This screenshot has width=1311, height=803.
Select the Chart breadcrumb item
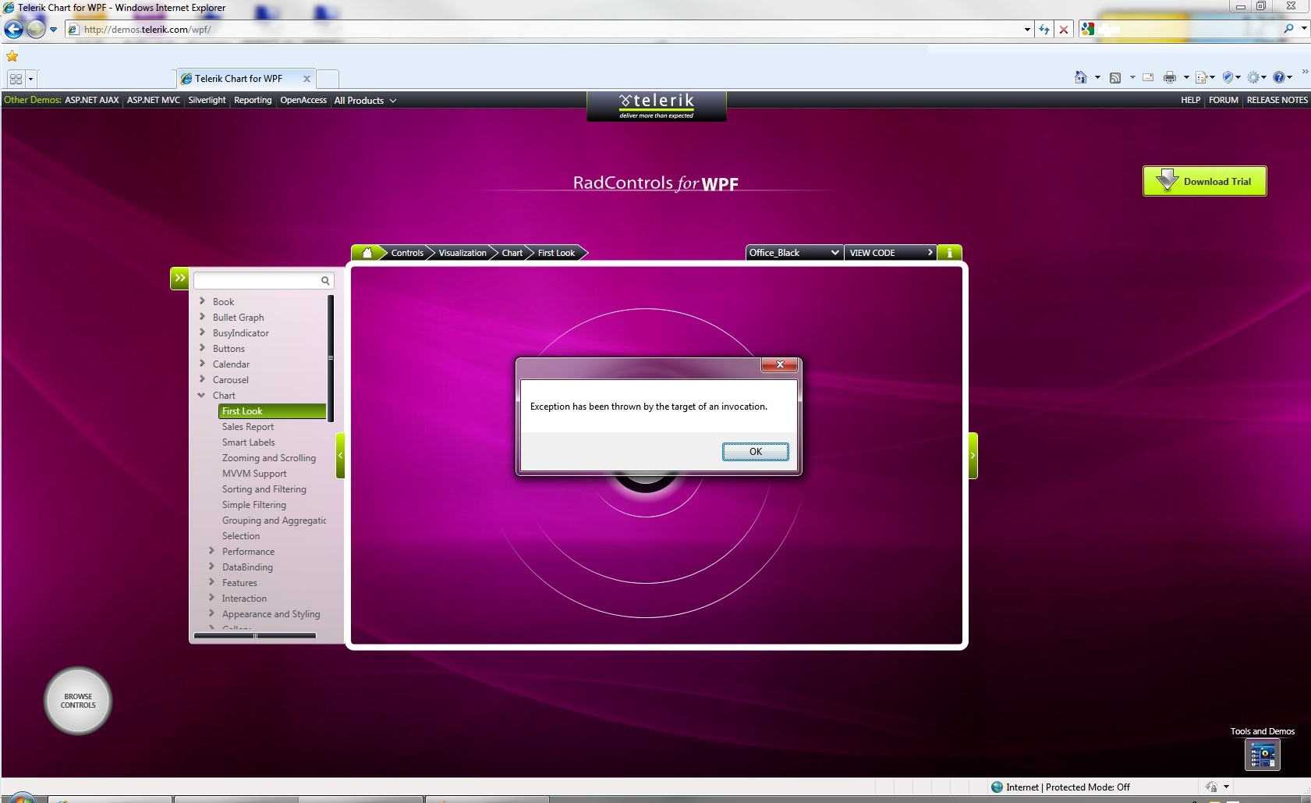[x=512, y=253]
